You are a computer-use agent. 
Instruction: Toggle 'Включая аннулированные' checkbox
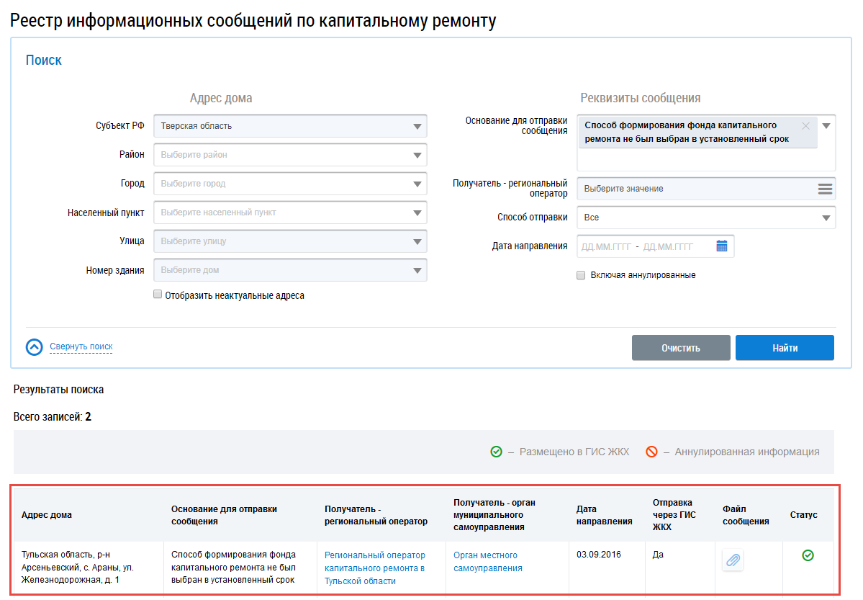[x=581, y=275]
